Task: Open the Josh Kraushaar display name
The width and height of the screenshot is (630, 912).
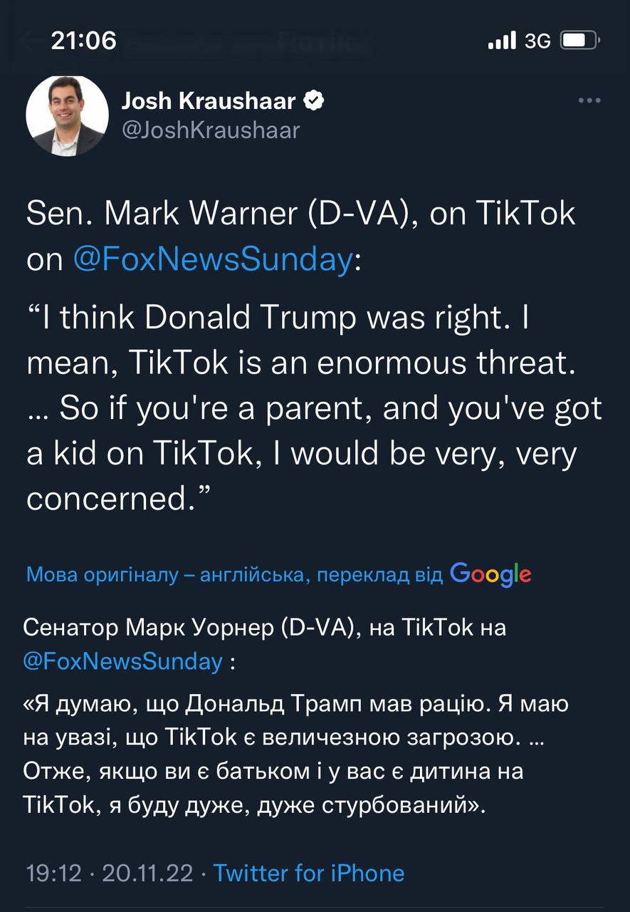Action: (208, 101)
